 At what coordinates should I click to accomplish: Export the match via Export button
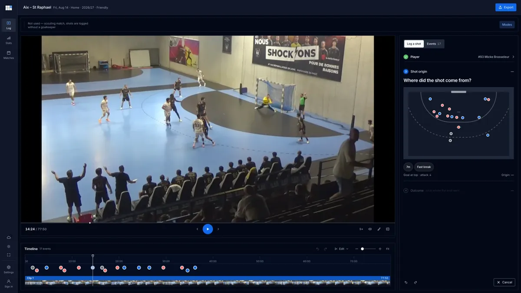click(506, 7)
